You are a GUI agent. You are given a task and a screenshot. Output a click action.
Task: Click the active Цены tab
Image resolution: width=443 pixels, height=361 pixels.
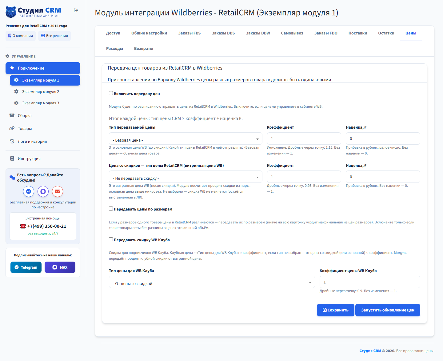pos(411,33)
